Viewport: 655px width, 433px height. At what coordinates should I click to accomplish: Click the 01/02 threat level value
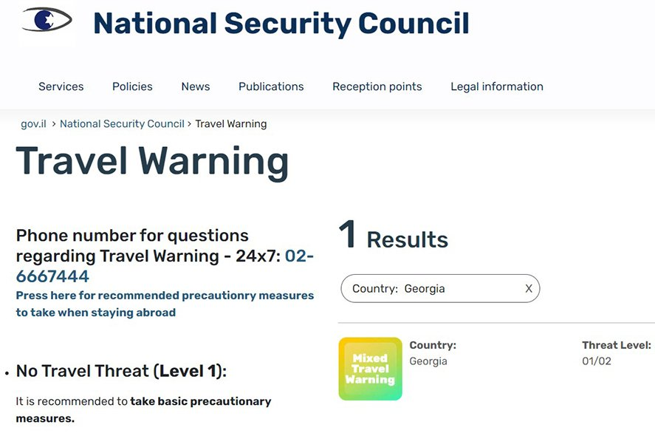[596, 361]
